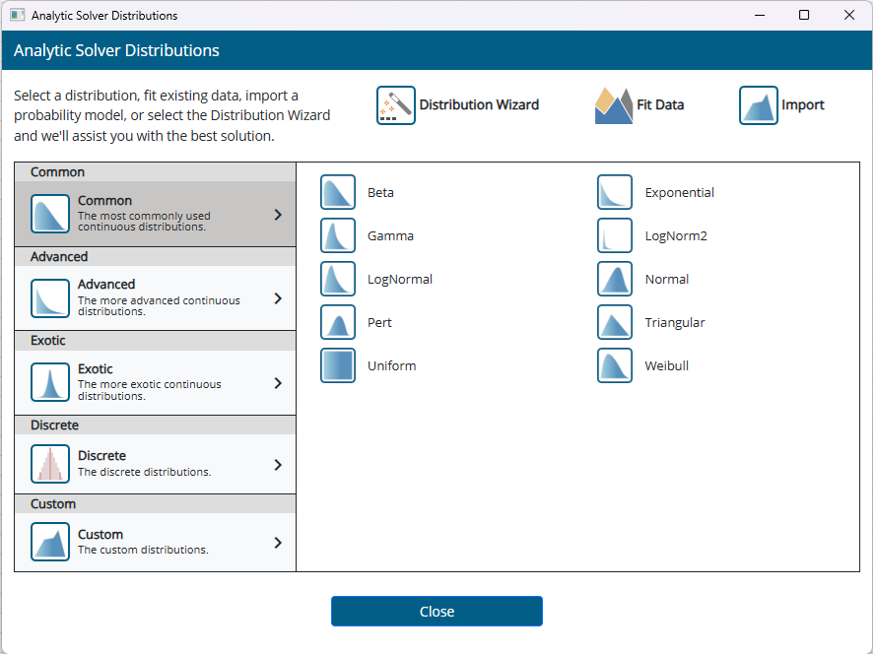This screenshot has width=873, height=654.
Task: Choose the Triangular distribution icon
Action: 615,322
